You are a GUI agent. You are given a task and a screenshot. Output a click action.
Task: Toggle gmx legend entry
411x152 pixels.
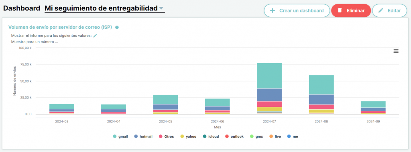pyautogui.click(x=256, y=136)
